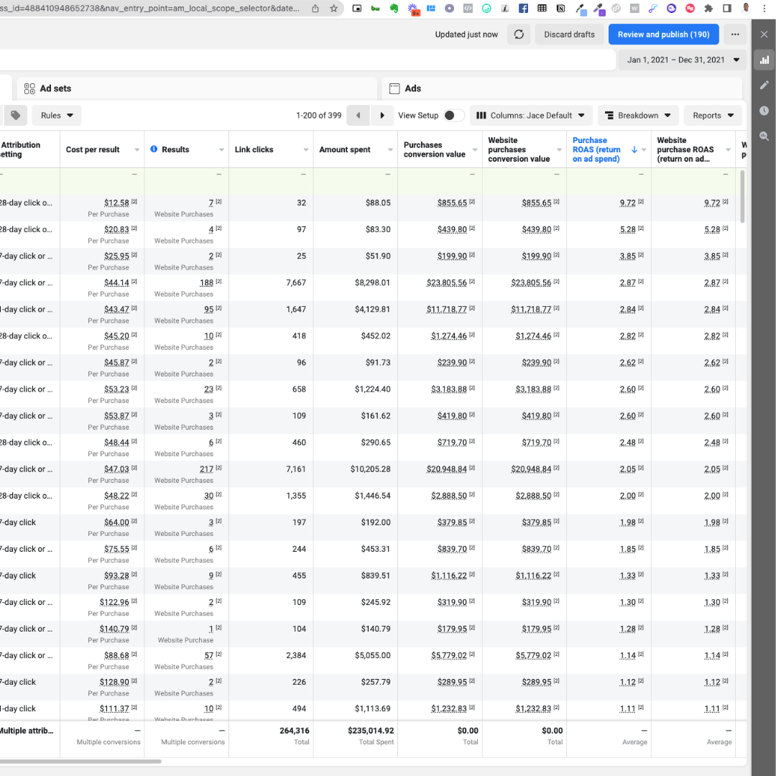Open the date range selector
Image resolution: width=776 pixels, height=776 pixels.
pyautogui.click(x=683, y=60)
